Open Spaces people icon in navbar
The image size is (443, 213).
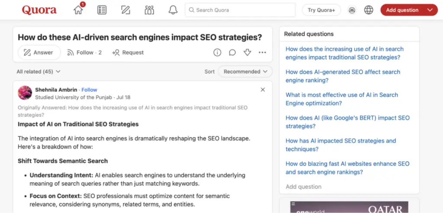[x=149, y=10]
